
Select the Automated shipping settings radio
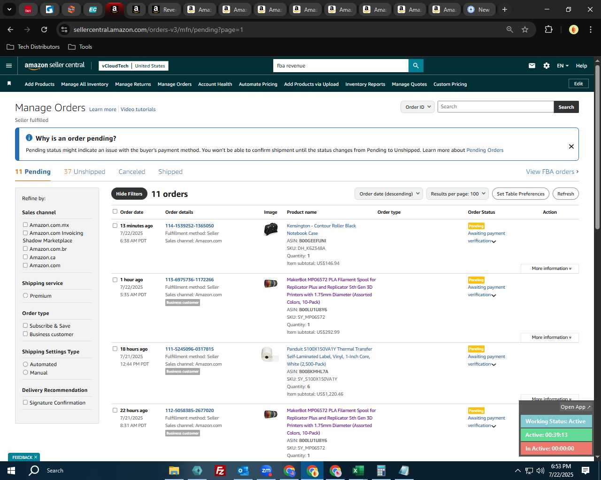25,364
